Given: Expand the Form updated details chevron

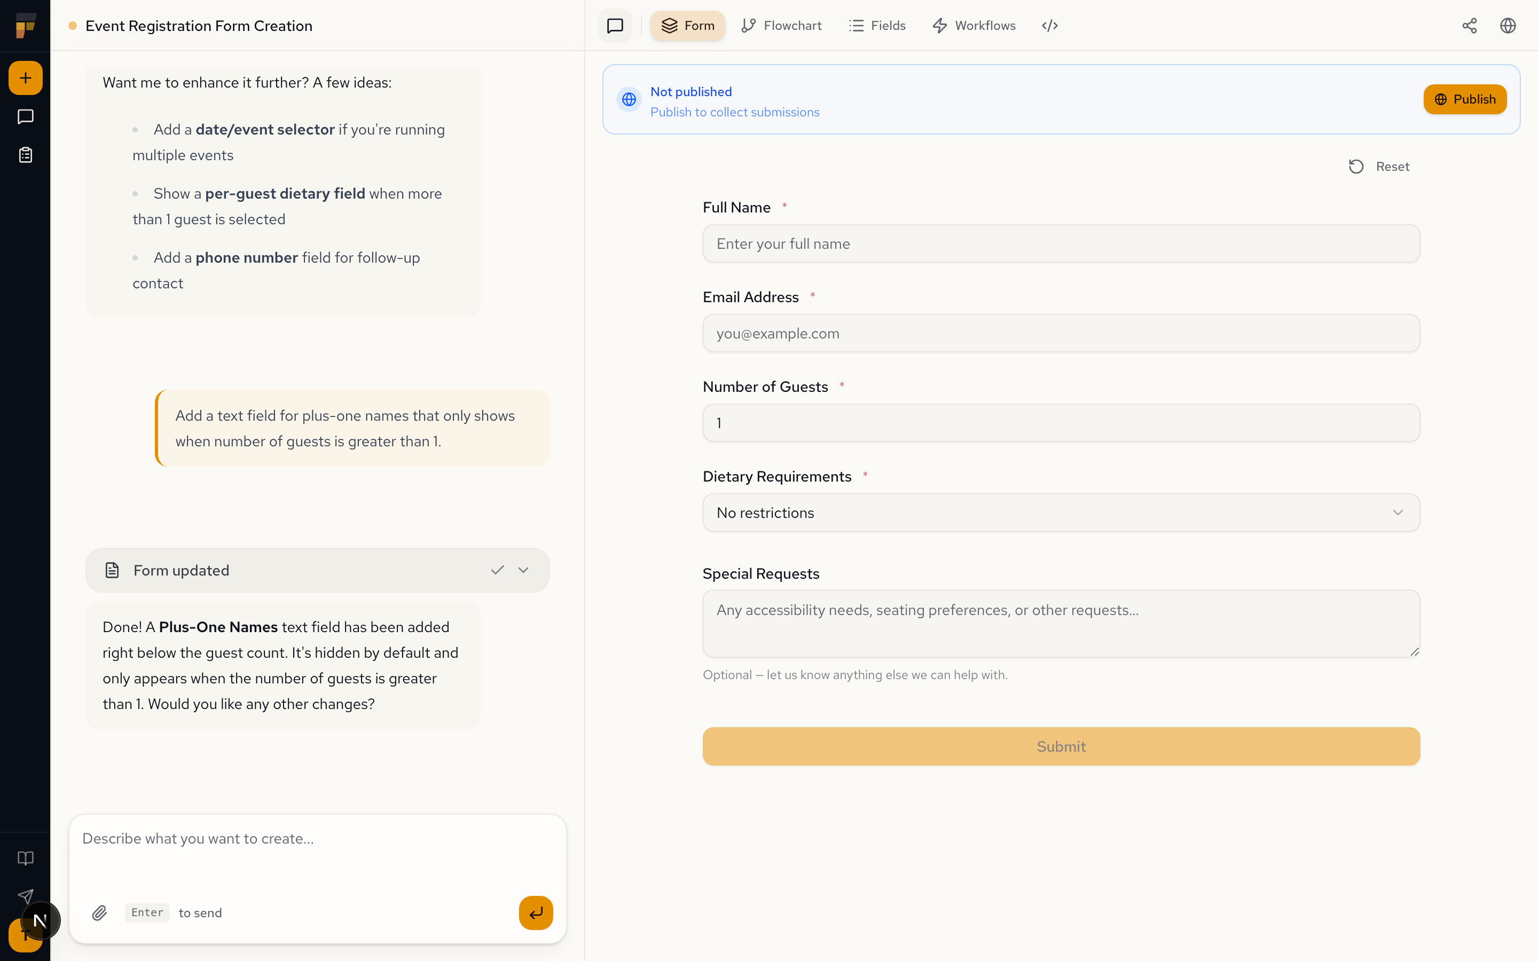Looking at the screenshot, I should click(x=523, y=570).
